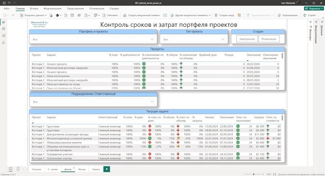Viewport: 325px width, 176px height.
Task: Open the OneLake data hub dropdown icon
Action: [x=58, y=15]
